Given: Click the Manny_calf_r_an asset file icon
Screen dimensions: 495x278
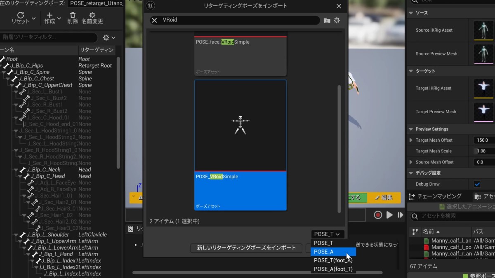Looking at the screenshot, I should coord(427,254).
